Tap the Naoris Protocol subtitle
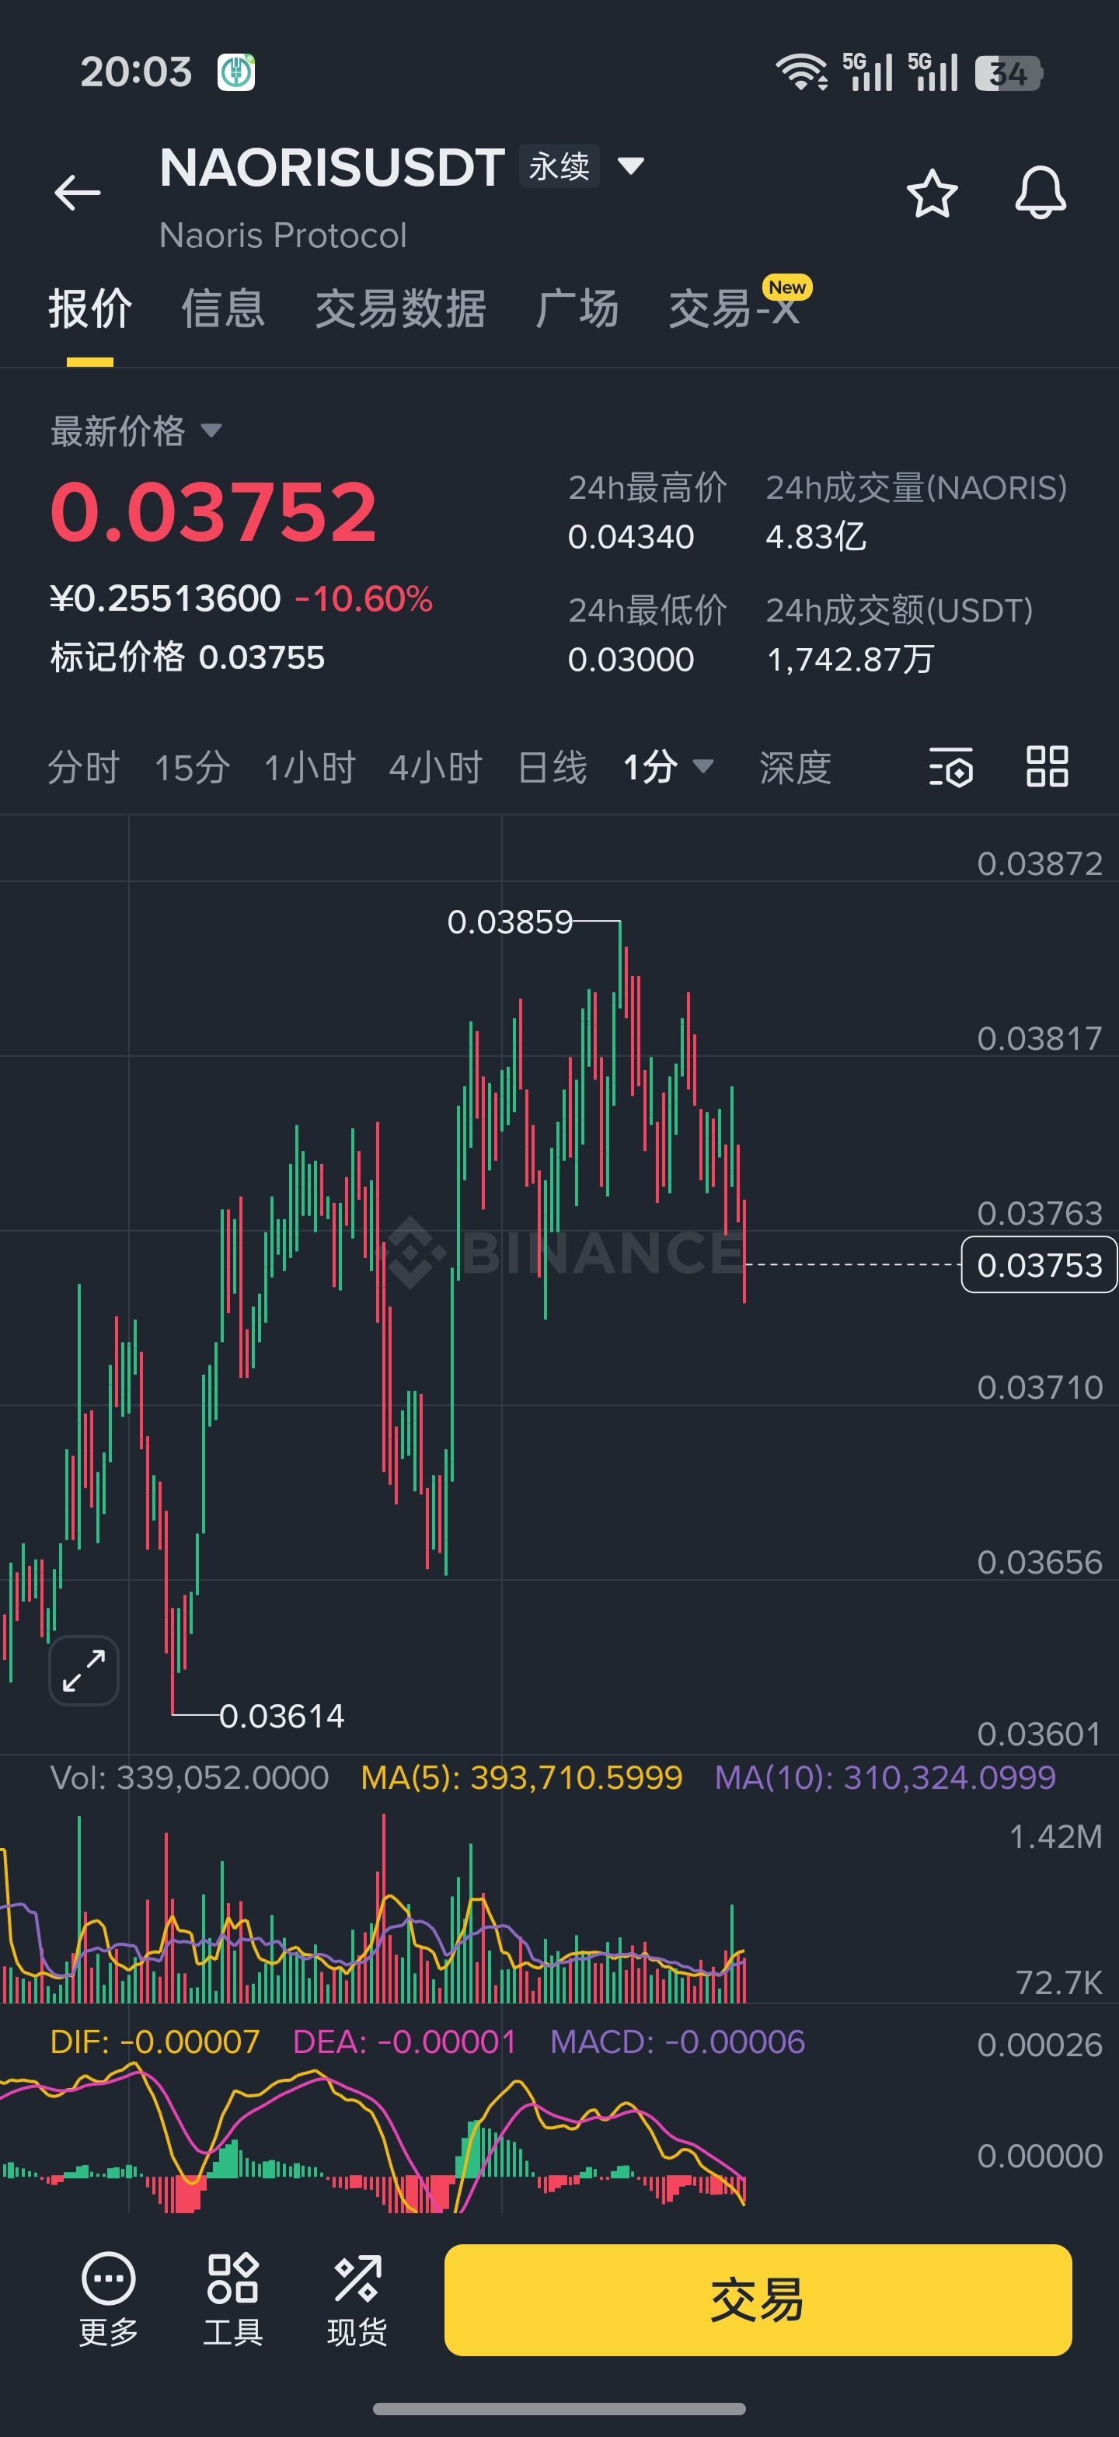 point(283,235)
